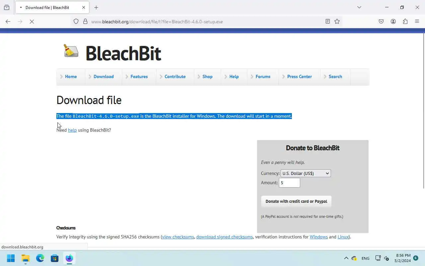
Task: Open the Firefox account icon
Action: [x=393, y=22]
